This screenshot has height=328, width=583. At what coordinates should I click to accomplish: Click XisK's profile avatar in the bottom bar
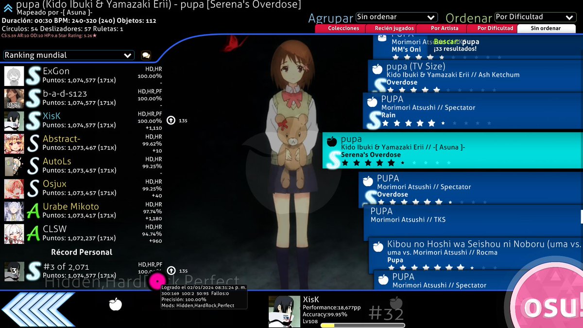tap(284, 311)
